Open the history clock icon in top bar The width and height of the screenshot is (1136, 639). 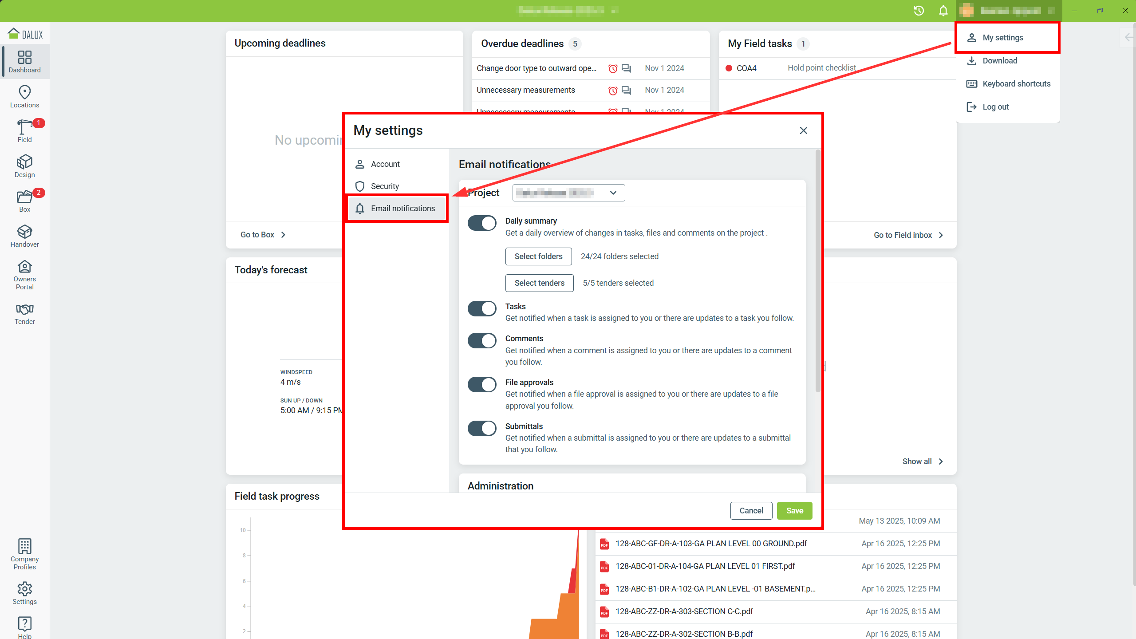(x=919, y=11)
